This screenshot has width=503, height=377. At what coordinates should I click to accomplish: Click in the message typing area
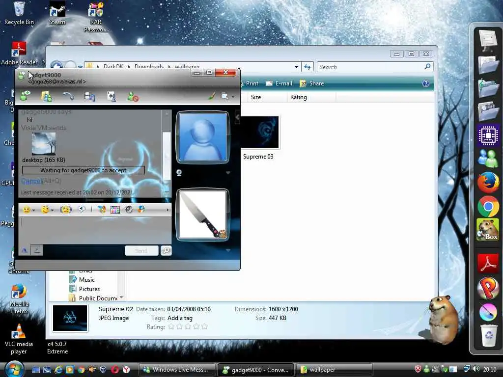[95, 230]
